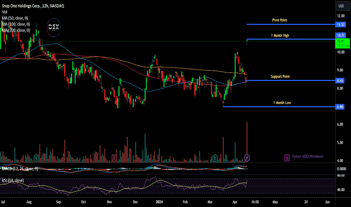Click the Jul label on time axis
Screen dimensions: 351x207
pos(3,202)
